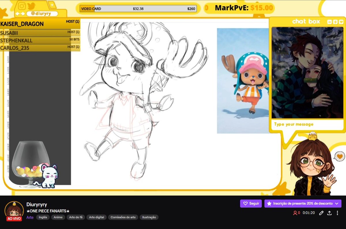Screen dimensions: 346x229
Task: Open the three-dot more options menu
Action: (x=337, y=213)
